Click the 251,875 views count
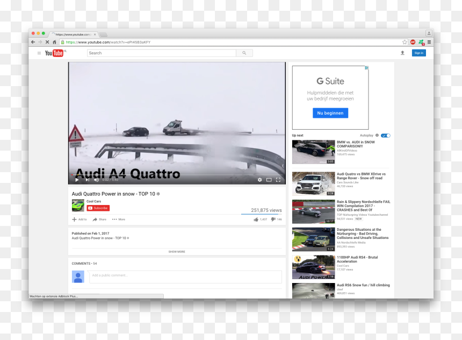Image resolution: width=462 pixels, height=340 pixels. tap(266, 210)
